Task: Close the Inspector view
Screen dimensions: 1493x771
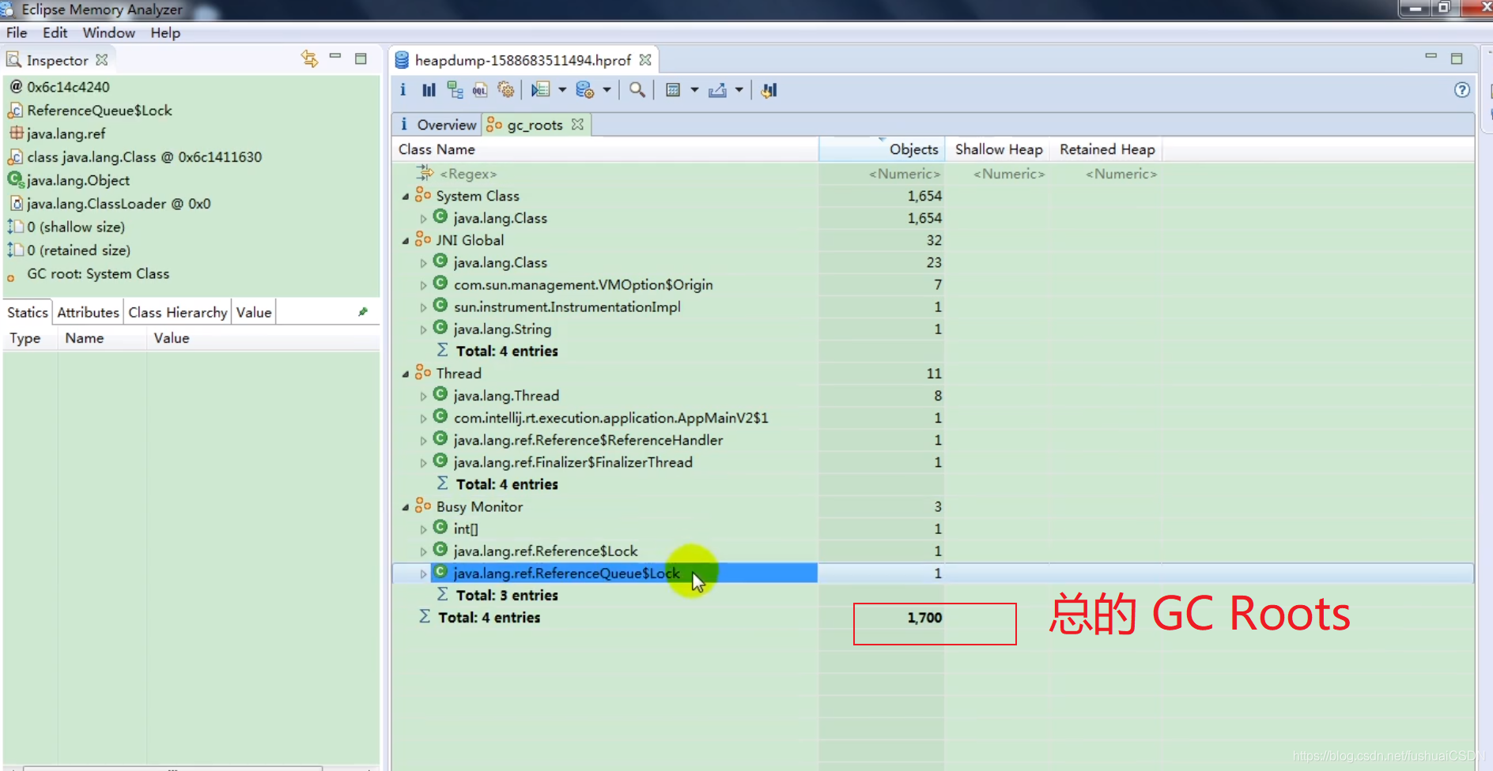Action: click(101, 60)
